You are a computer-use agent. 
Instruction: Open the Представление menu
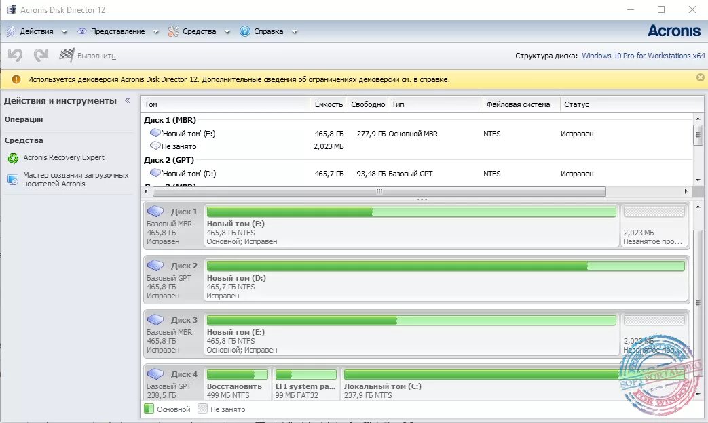(118, 31)
